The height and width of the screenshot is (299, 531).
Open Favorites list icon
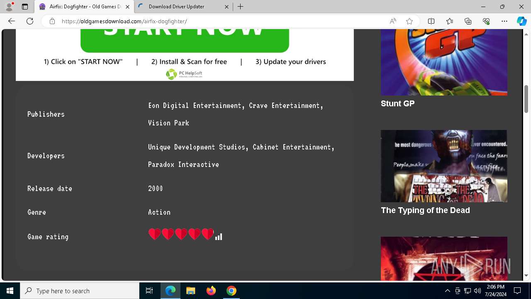(x=450, y=21)
